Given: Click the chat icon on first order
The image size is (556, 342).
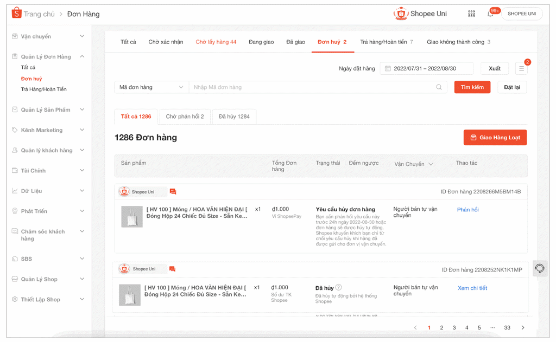Looking at the screenshot, I should tap(173, 192).
